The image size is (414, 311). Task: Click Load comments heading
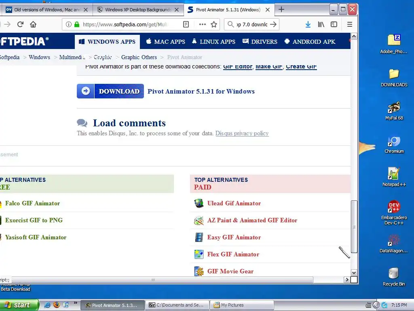click(129, 123)
